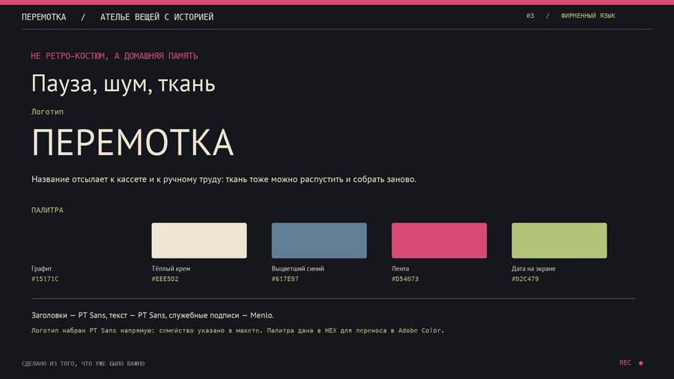Click the page number 03
Image resolution: width=674 pixels, height=379 pixels.
[530, 16]
